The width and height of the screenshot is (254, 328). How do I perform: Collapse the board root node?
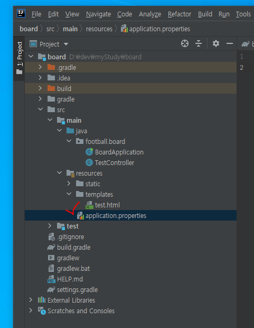click(31, 57)
